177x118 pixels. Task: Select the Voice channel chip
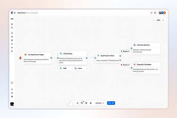[80, 68]
